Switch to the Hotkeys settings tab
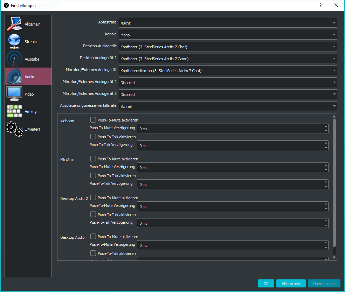This screenshot has width=345, height=292. pyautogui.click(x=31, y=112)
